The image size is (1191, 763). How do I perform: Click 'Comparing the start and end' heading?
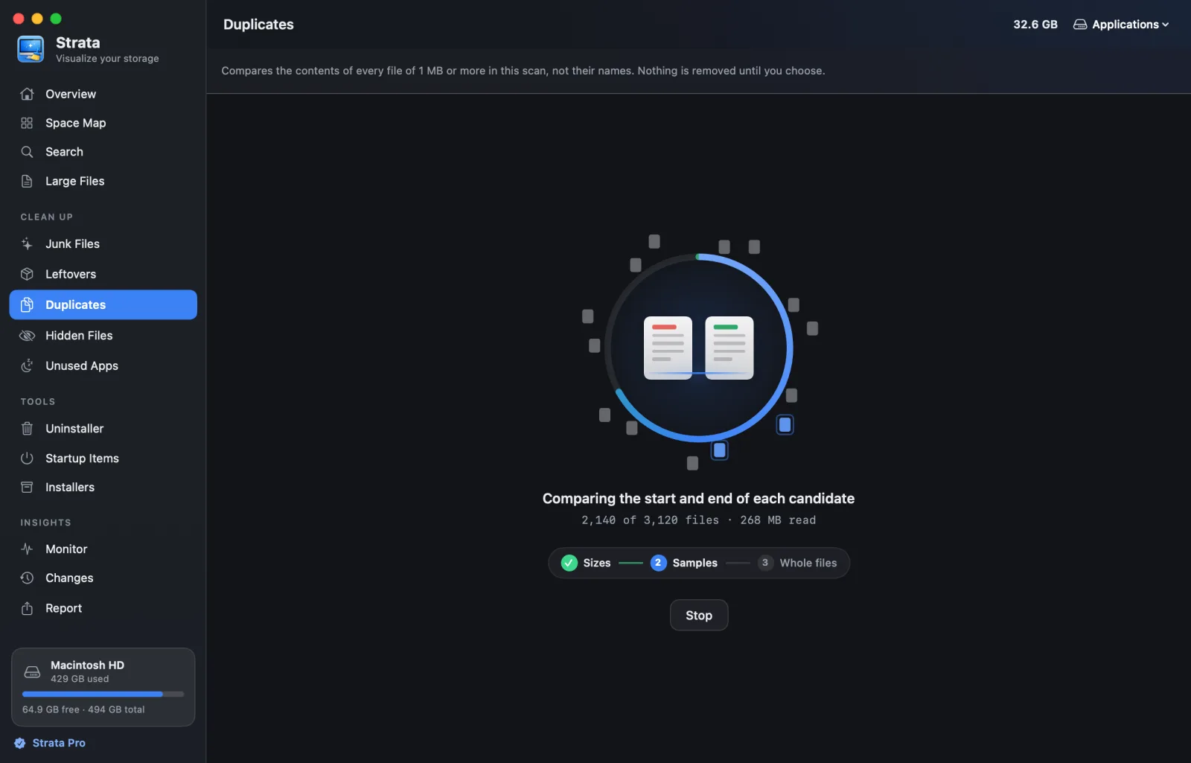[698, 499]
